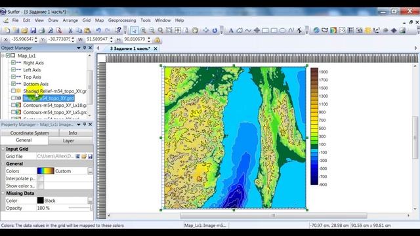Switch to the Layer tab
The width and height of the screenshot is (420, 236).
68,140
